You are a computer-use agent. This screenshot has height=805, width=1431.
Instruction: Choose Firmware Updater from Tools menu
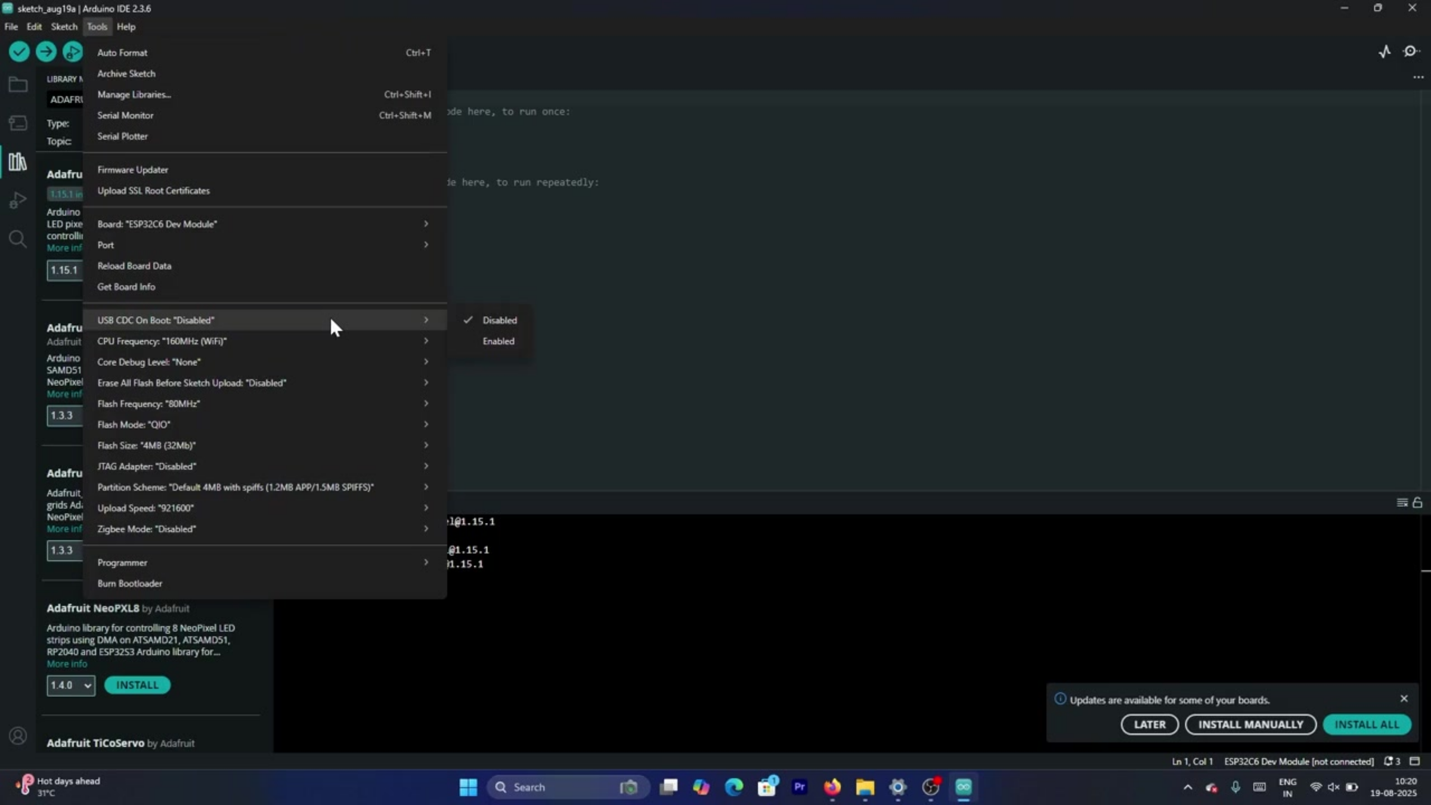(x=265, y=170)
